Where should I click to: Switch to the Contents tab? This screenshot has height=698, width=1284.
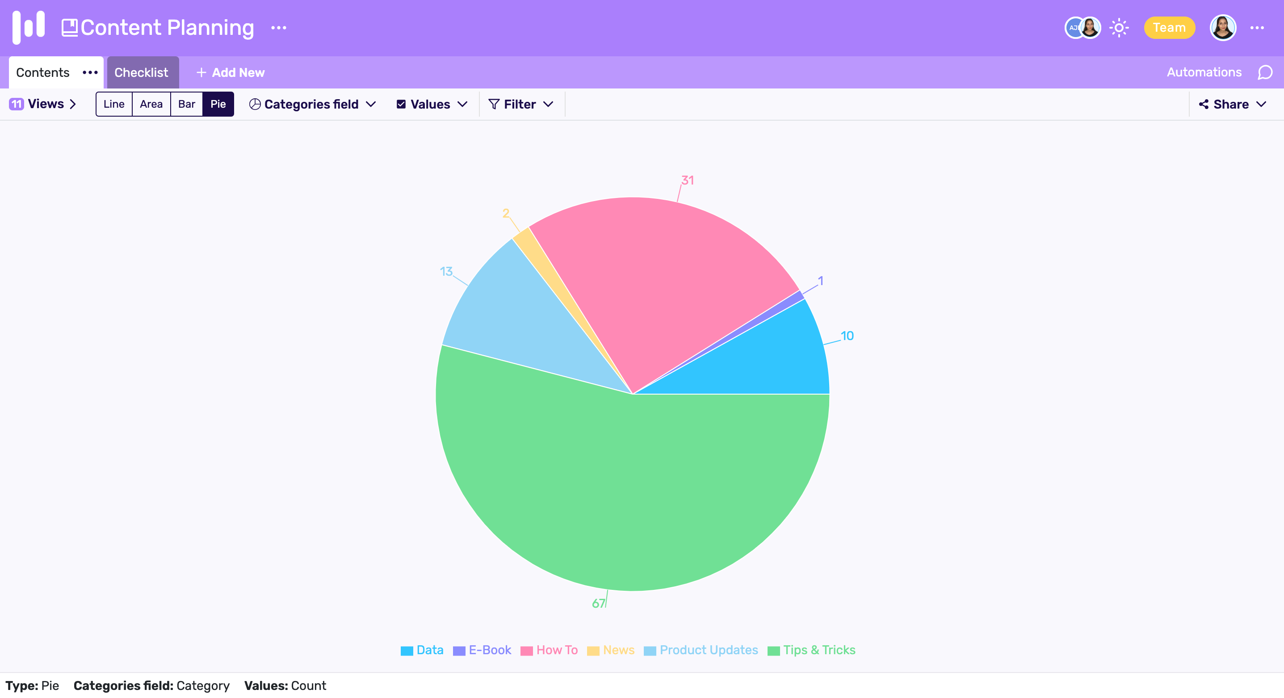click(42, 72)
